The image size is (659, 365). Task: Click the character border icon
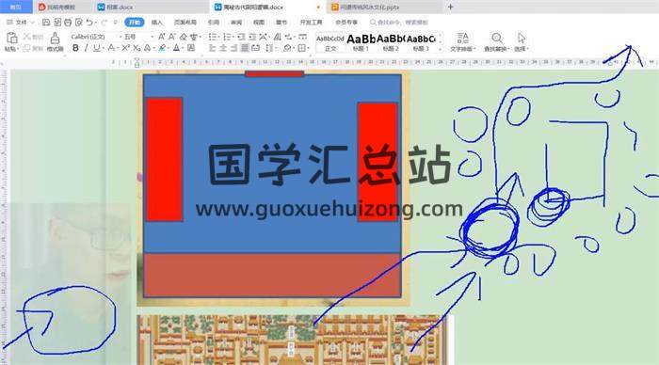click(x=191, y=48)
